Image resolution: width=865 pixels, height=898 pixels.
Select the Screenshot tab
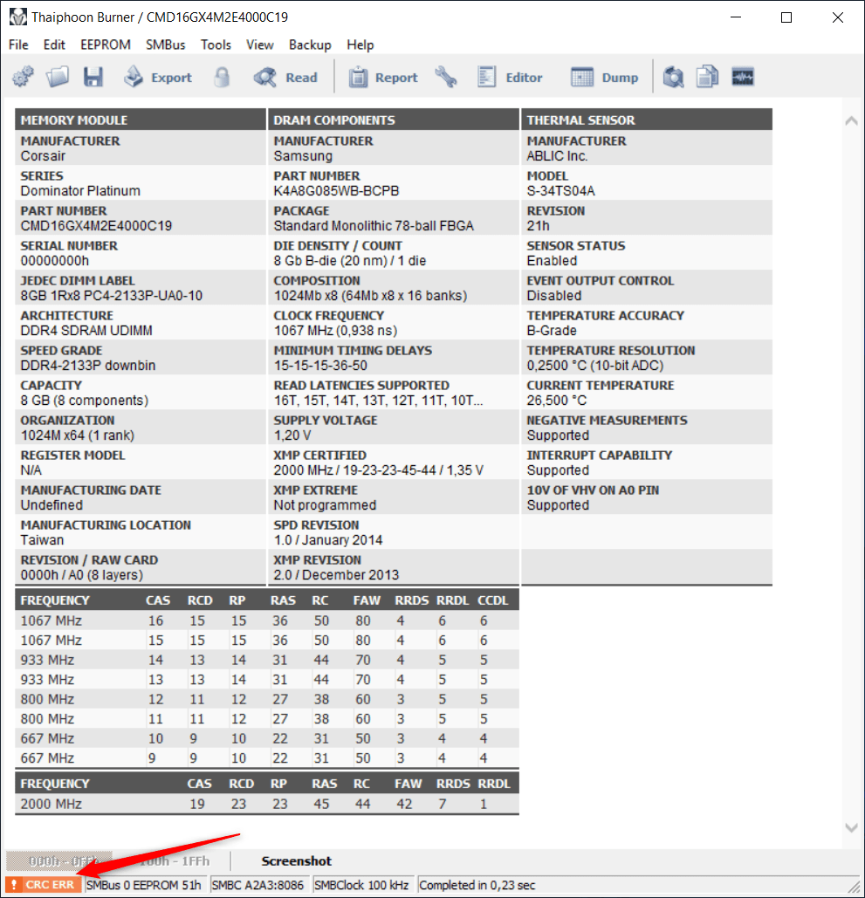(x=296, y=860)
